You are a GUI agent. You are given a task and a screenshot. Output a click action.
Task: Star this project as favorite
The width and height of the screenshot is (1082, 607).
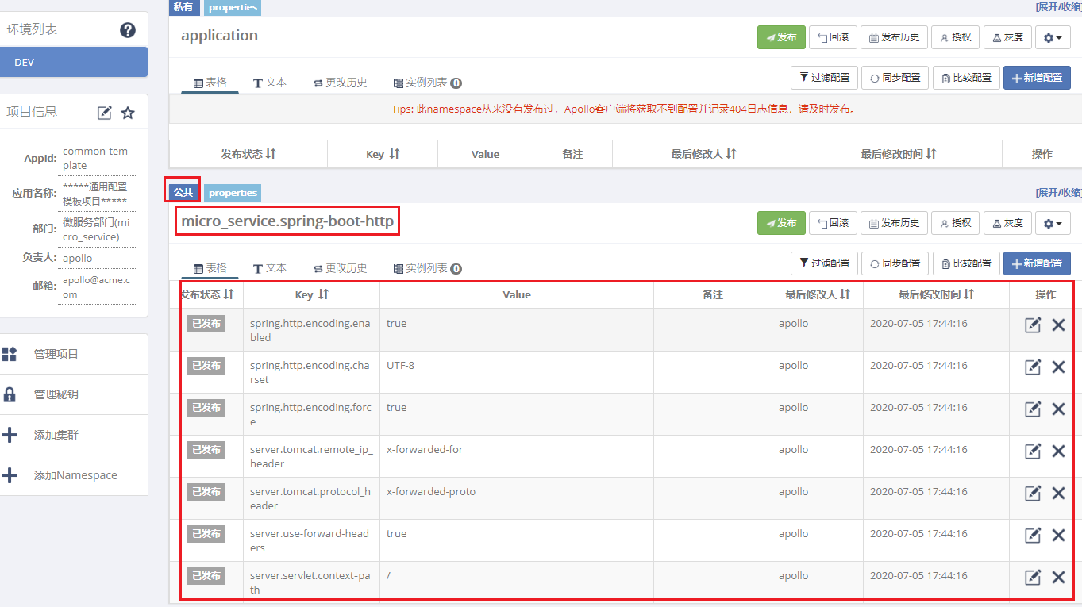(x=128, y=113)
